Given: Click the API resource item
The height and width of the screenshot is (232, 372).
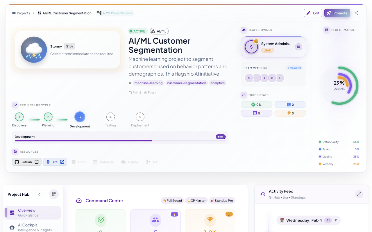Looking at the screenshot, I should pyautogui.click(x=152, y=162).
